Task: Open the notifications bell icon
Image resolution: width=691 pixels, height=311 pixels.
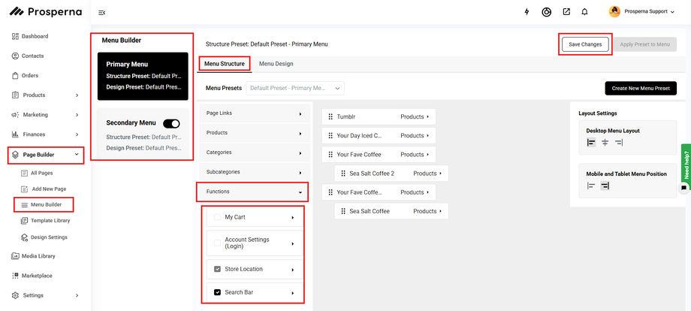Action: pyautogui.click(x=584, y=12)
